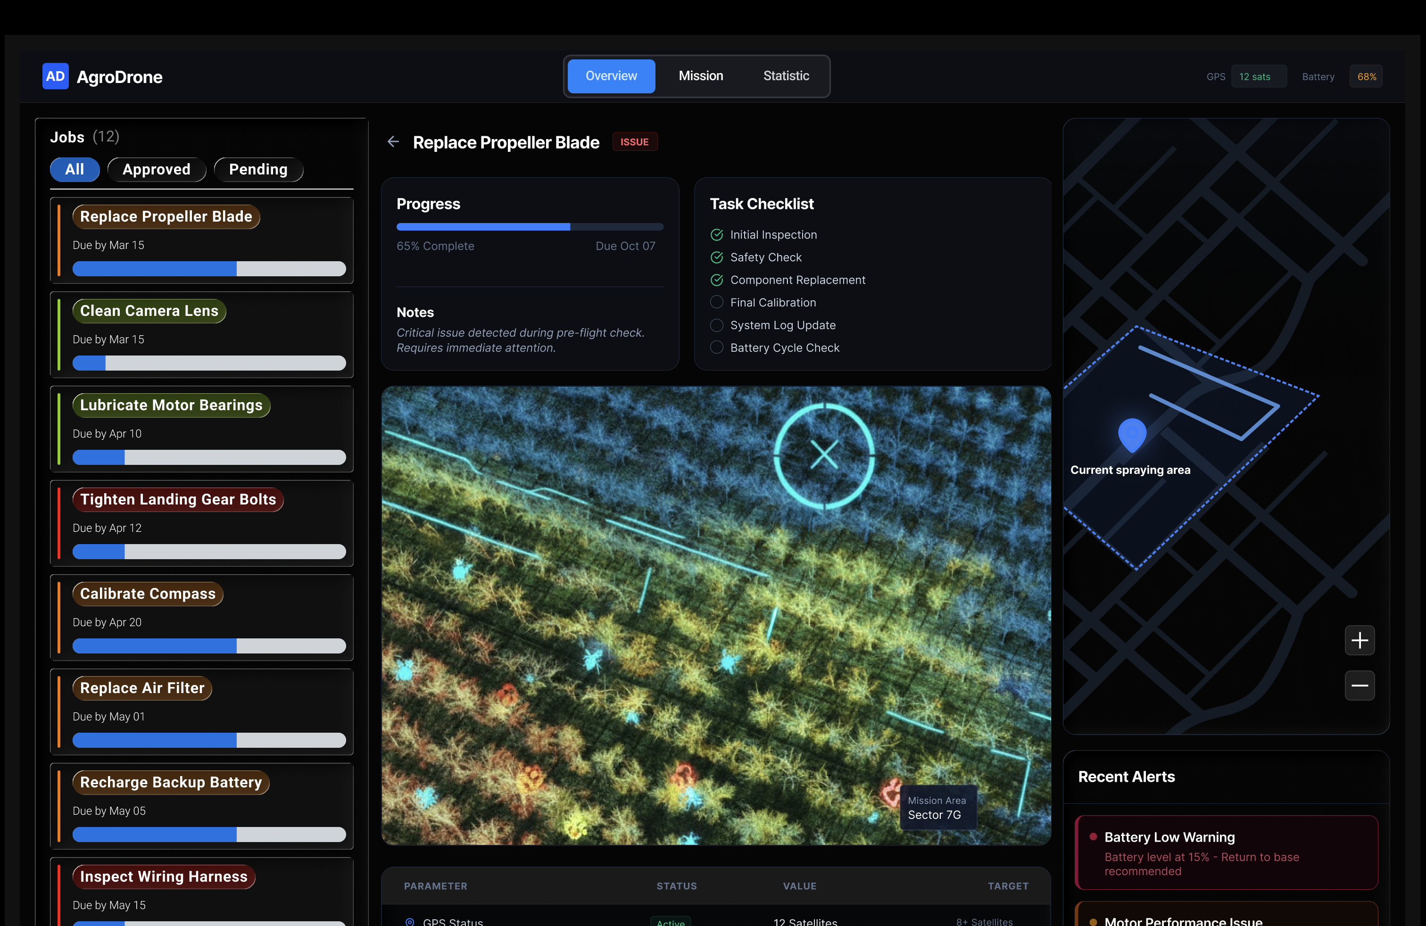Viewport: 1426px width, 926px height.
Task: Click the aerial field image
Action: click(x=716, y=615)
